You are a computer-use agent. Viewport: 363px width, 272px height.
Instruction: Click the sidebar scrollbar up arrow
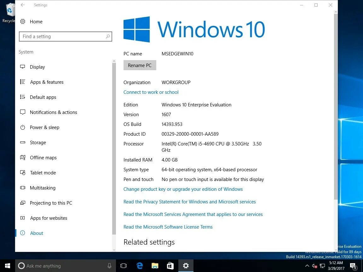(x=114, y=61)
